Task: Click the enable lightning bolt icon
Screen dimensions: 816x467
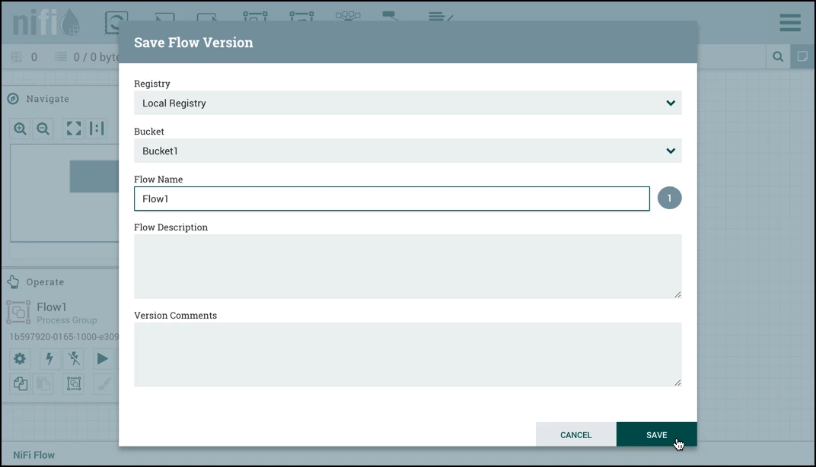Action: click(49, 358)
